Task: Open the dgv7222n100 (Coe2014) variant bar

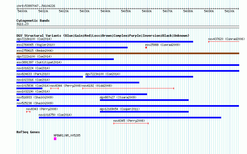Action: [x=65, y=59]
